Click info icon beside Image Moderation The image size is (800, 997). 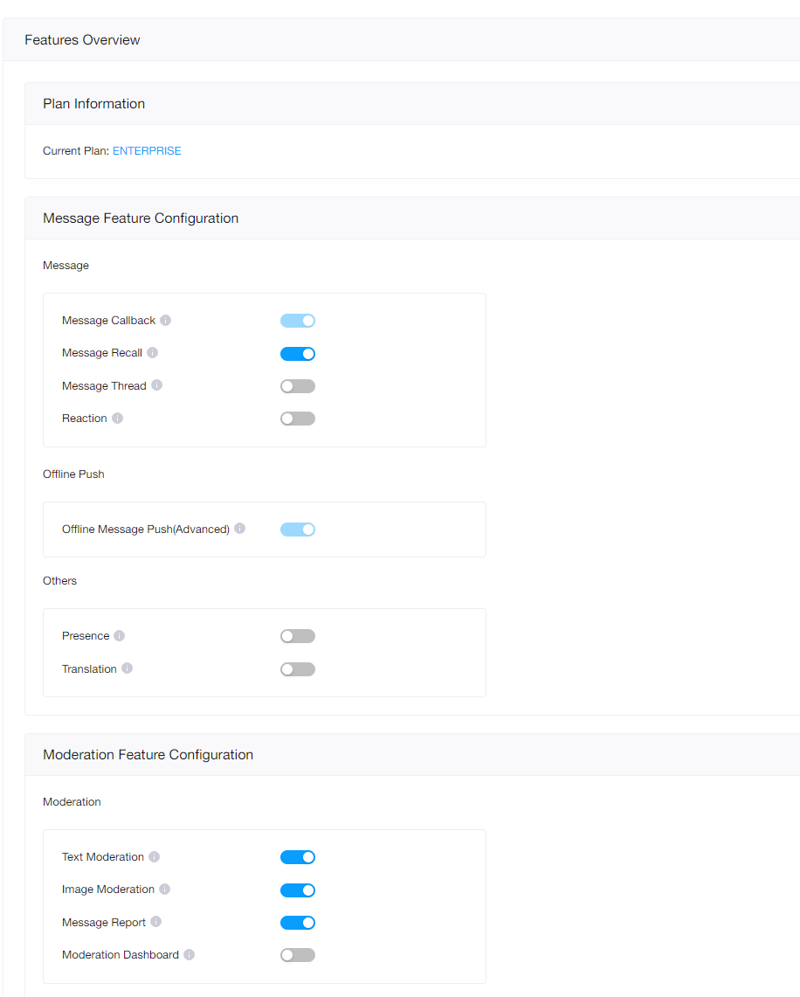click(164, 889)
